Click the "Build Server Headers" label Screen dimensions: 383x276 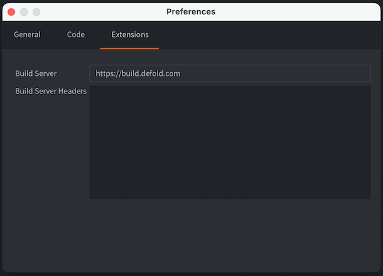click(x=51, y=91)
